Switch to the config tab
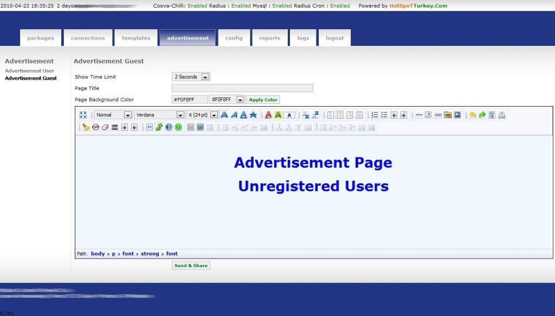 tap(234, 38)
